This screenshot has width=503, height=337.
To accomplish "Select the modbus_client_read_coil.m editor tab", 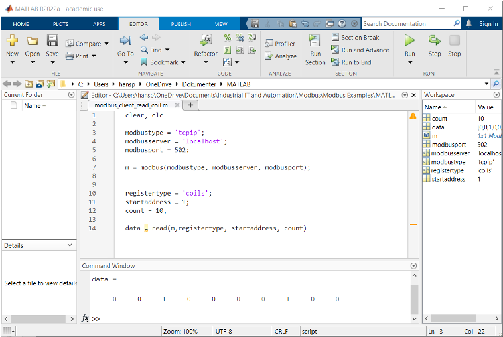I will 131,105.
